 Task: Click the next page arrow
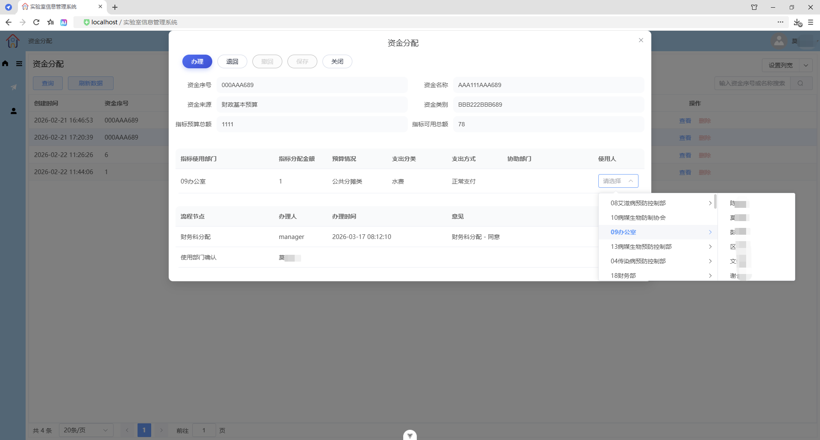point(161,430)
